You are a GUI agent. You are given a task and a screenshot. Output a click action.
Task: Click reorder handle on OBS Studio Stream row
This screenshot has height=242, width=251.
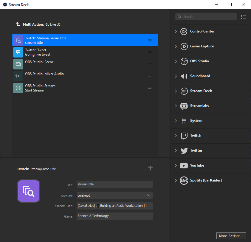tap(150, 88)
